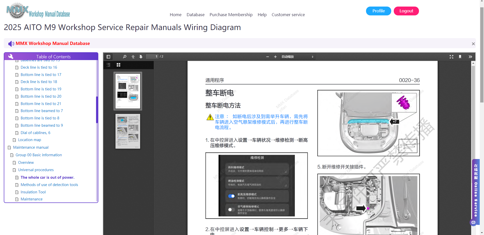Go to the previous PDF page
484x235 pixels.
coord(133,57)
